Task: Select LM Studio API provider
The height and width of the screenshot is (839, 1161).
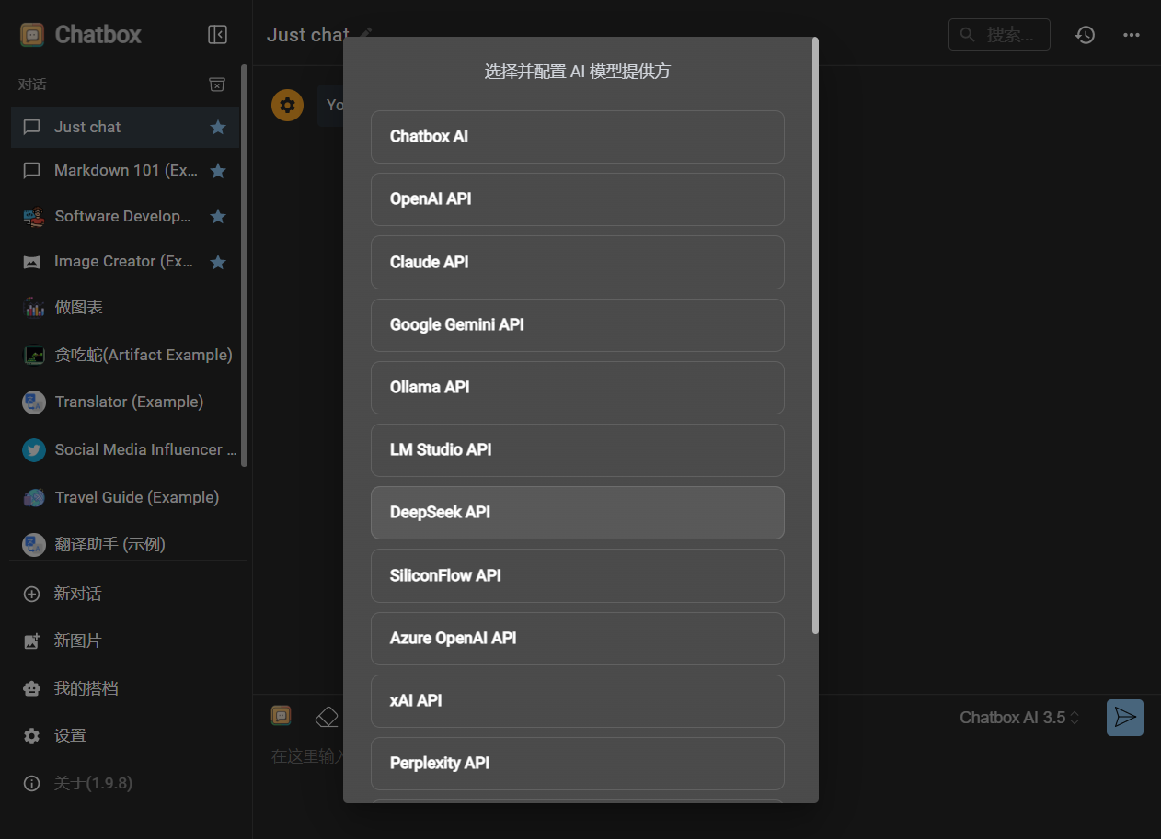Action: [578, 449]
